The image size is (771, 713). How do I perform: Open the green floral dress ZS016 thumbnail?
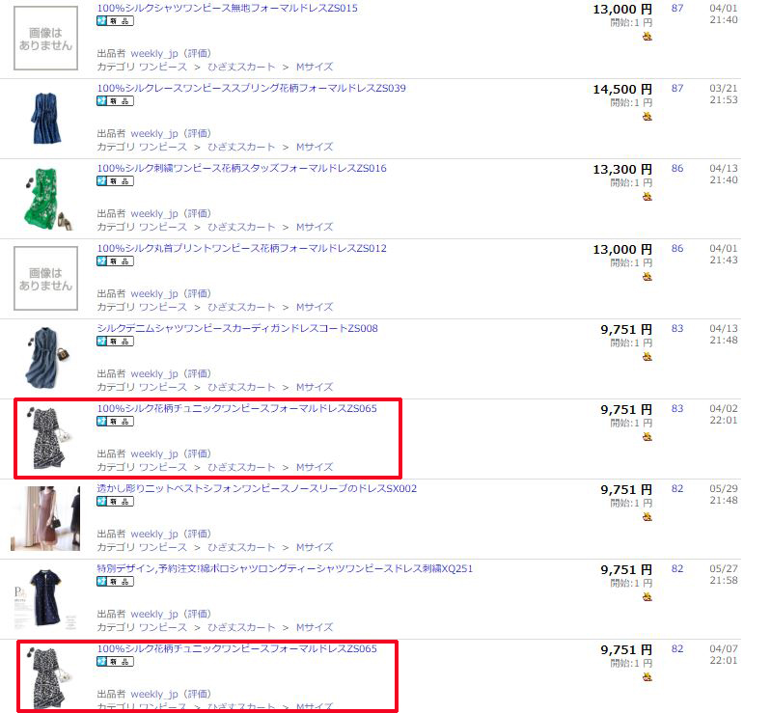pos(47,198)
